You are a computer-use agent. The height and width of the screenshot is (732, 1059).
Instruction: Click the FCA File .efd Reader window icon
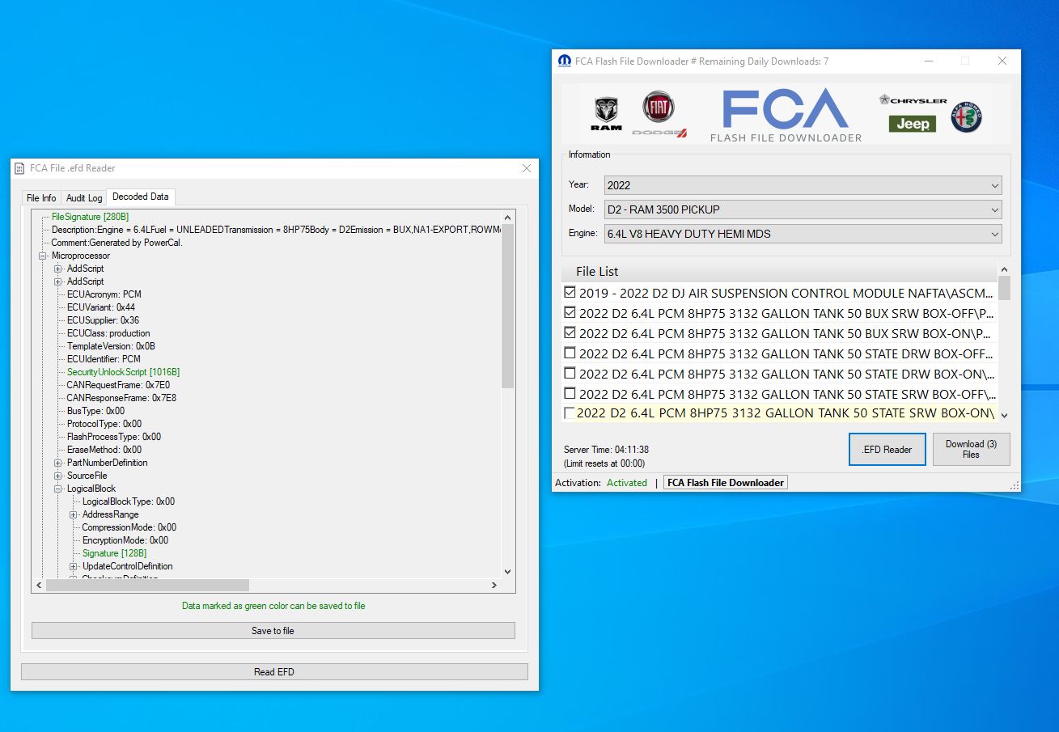point(18,168)
